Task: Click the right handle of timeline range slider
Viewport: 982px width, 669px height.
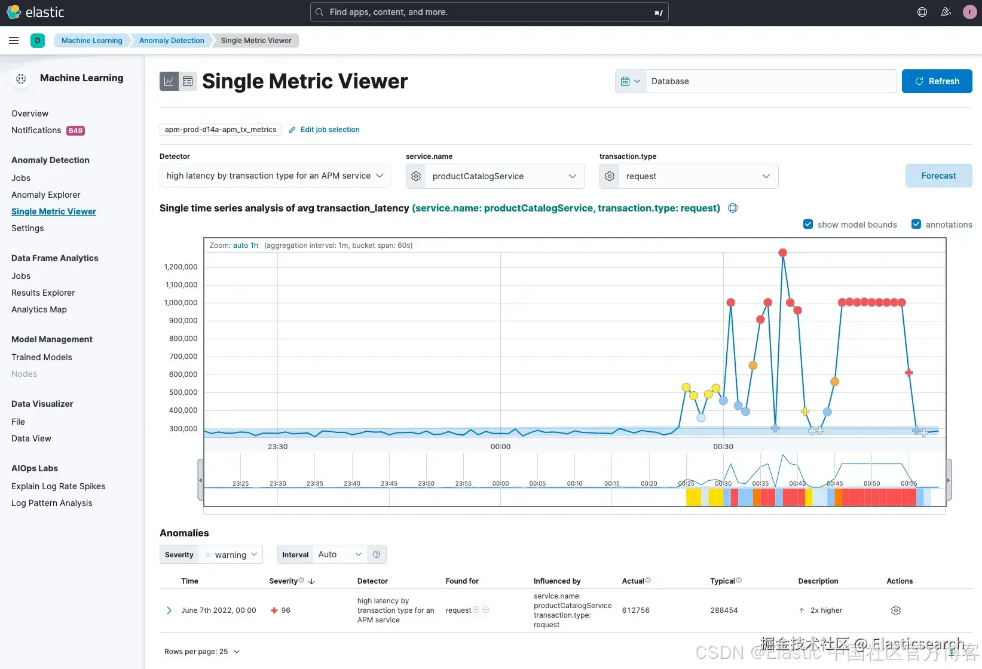Action: coord(949,480)
